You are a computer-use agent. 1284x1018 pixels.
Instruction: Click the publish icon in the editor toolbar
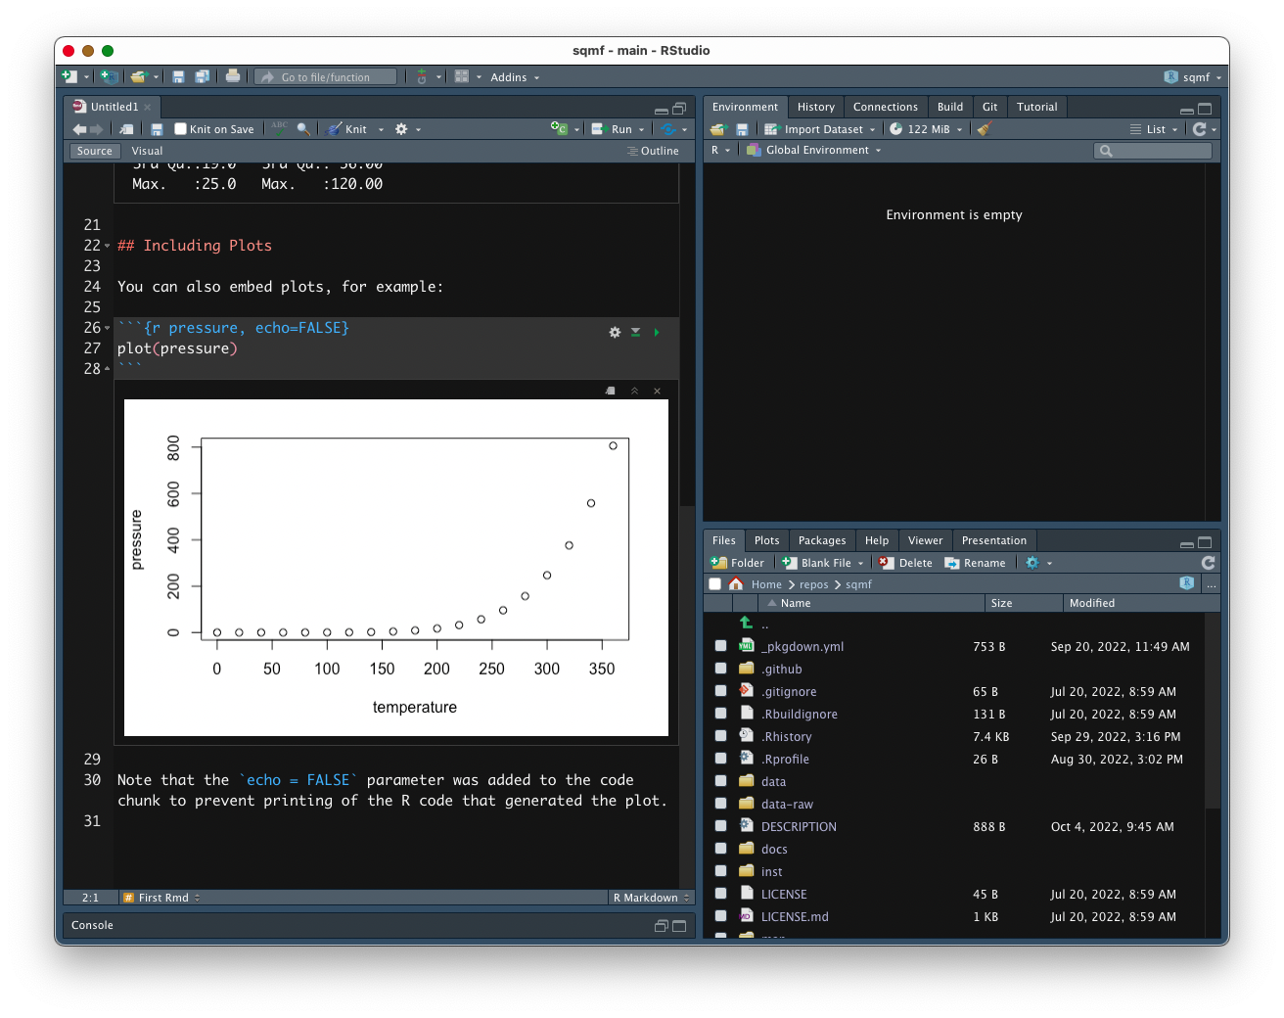click(x=668, y=128)
